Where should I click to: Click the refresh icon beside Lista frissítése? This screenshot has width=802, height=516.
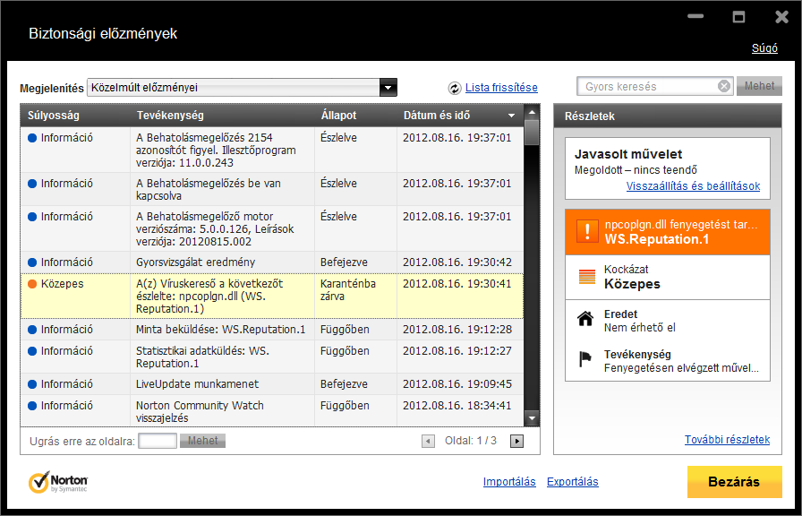pos(454,88)
